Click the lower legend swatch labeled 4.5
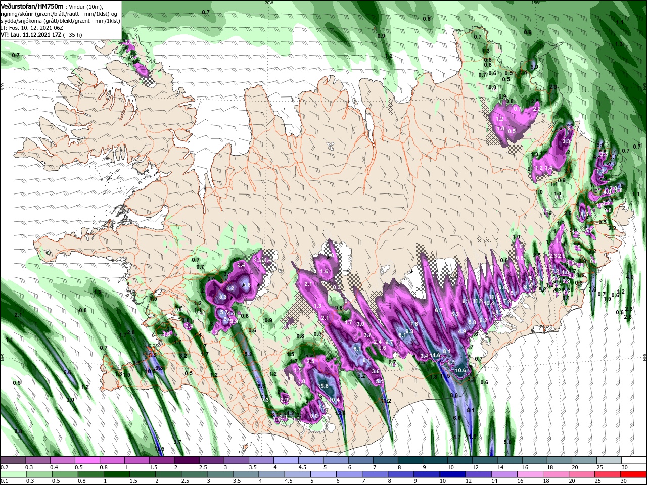 [x=297, y=474]
